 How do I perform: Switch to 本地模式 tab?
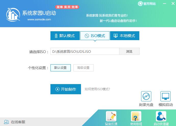pyautogui.click(x=125, y=36)
